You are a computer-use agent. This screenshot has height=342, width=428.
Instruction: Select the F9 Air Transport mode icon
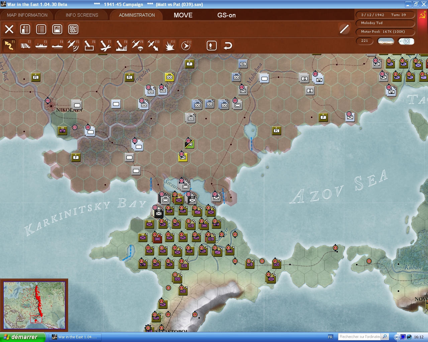(x=137, y=45)
